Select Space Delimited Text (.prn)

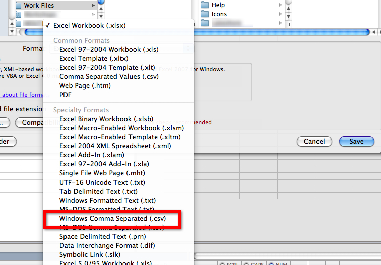coord(102,236)
